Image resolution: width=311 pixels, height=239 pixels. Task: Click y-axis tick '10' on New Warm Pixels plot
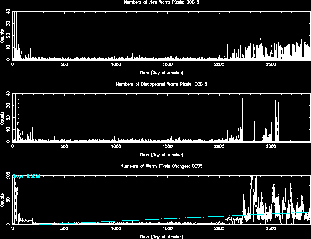coord(8,48)
